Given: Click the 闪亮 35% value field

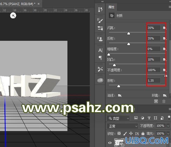Looking at the screenshot, I should pos(154,28).
